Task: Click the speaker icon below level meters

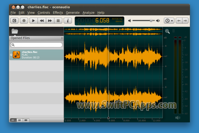Action: [178, 118]
